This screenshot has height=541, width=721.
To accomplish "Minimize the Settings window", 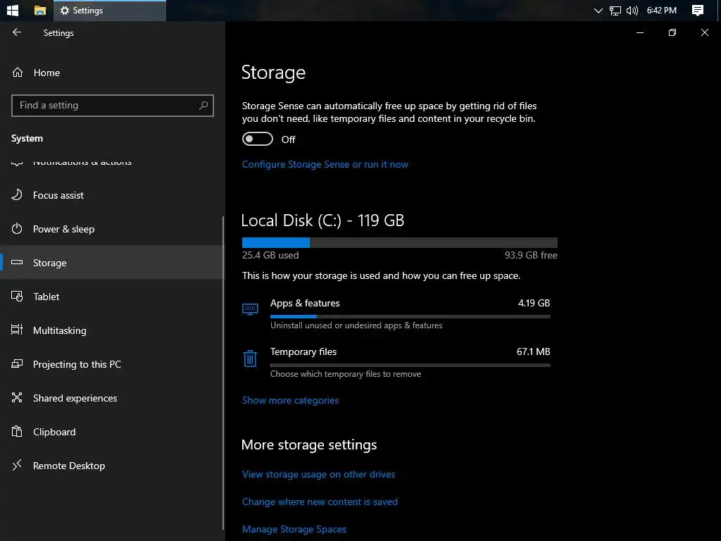I will coord(639,32).
